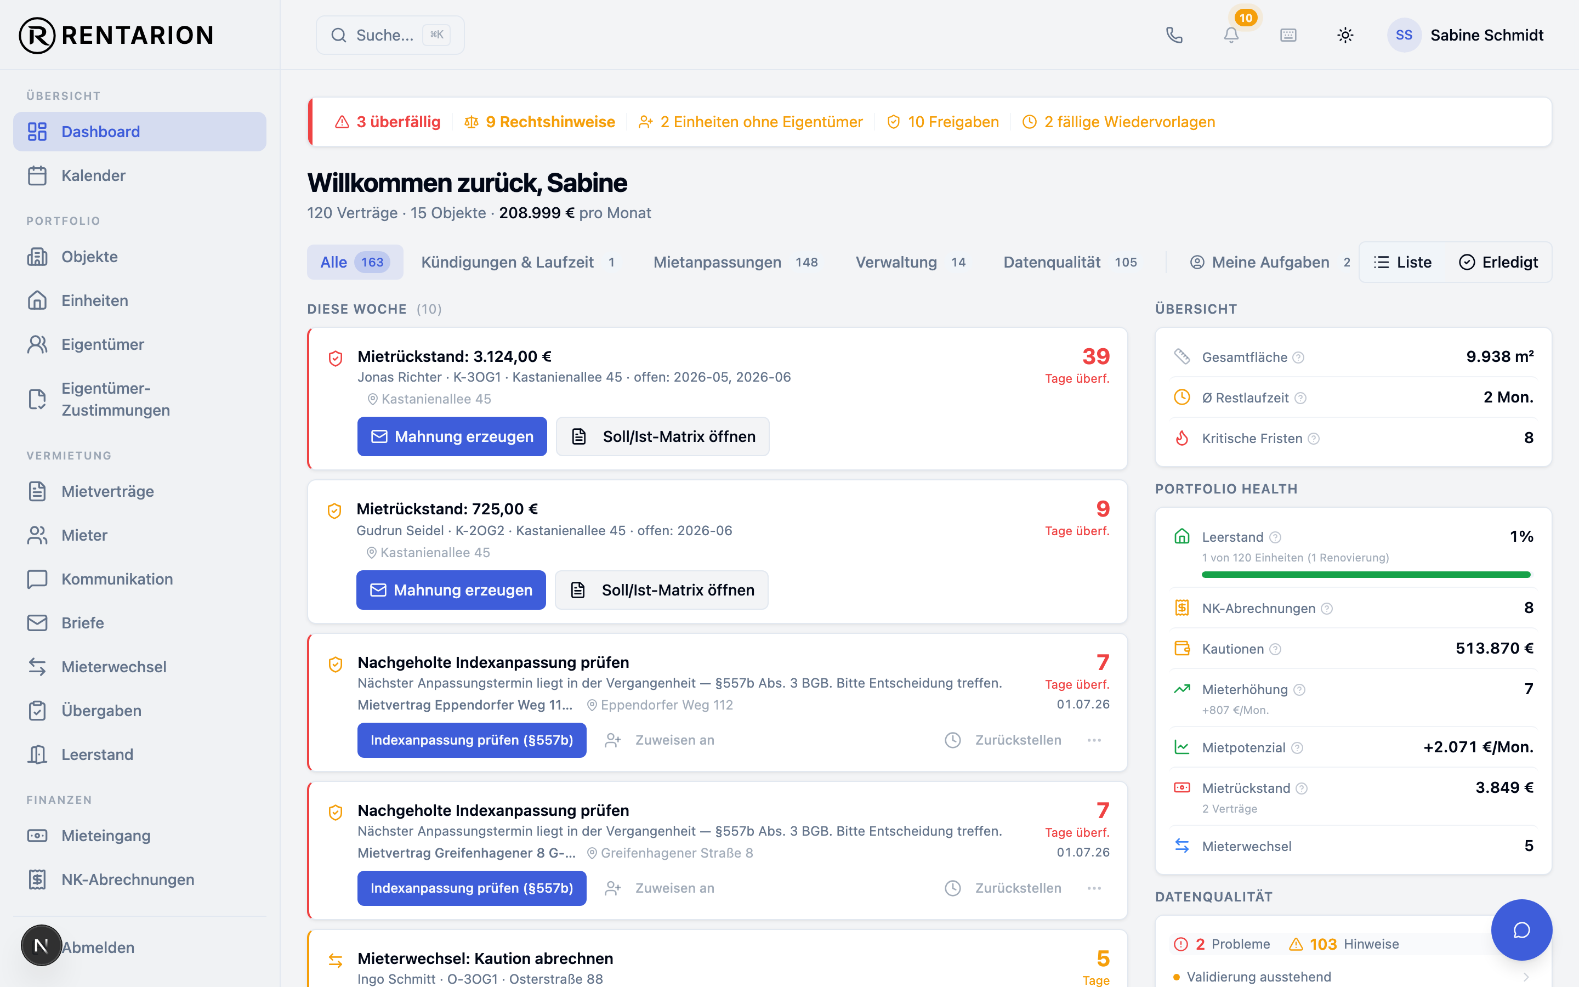The image size is (1579, 987).
Task: Click Zurückstellen for Eppendorfer Weg task
Action: [x=1003, y=740]
